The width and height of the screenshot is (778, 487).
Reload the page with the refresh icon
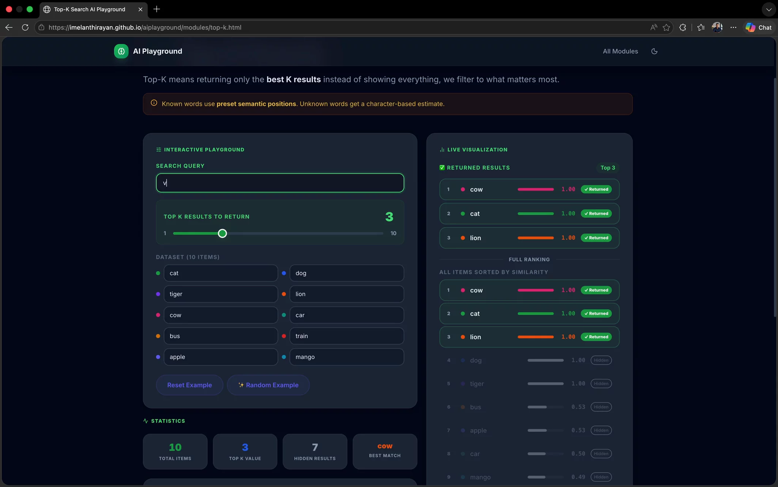[x=25, y=27]
